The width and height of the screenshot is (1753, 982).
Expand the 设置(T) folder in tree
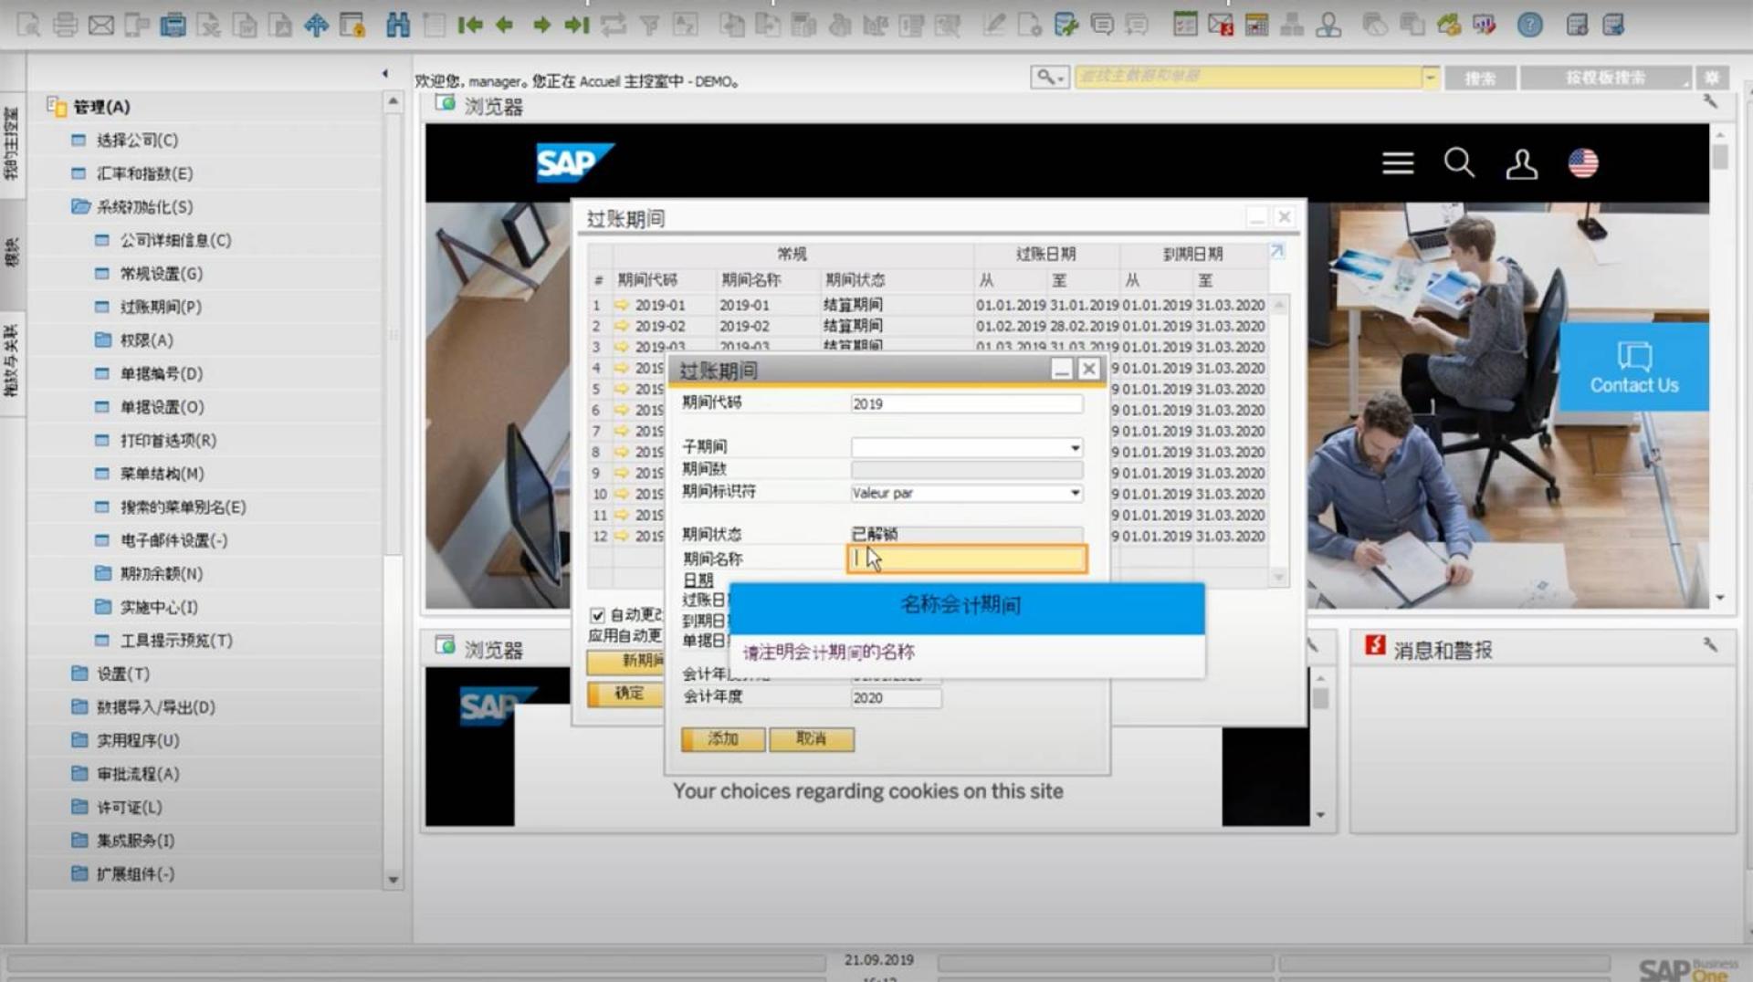pos(122,674)
